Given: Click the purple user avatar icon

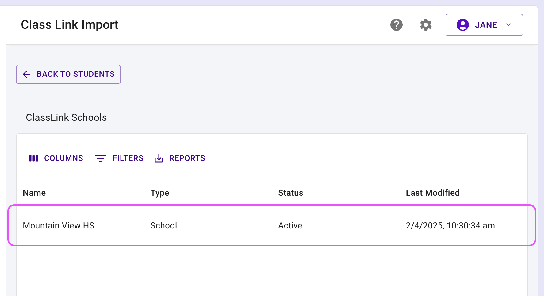Looking at the screenshot, I should point(462,25).
